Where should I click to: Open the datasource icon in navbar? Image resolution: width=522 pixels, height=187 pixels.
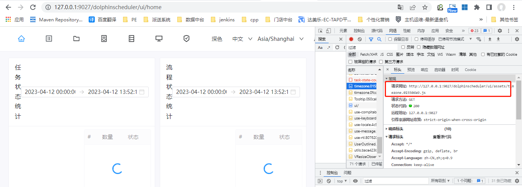pos(131,39)
